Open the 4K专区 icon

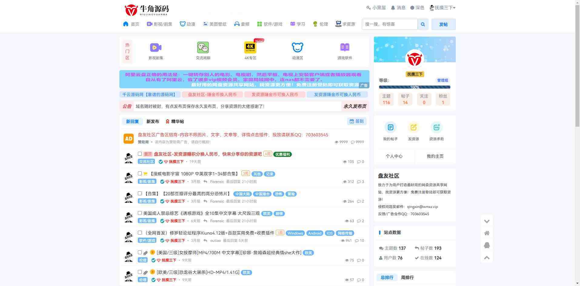pyautogui.click(x=250, y=47)
